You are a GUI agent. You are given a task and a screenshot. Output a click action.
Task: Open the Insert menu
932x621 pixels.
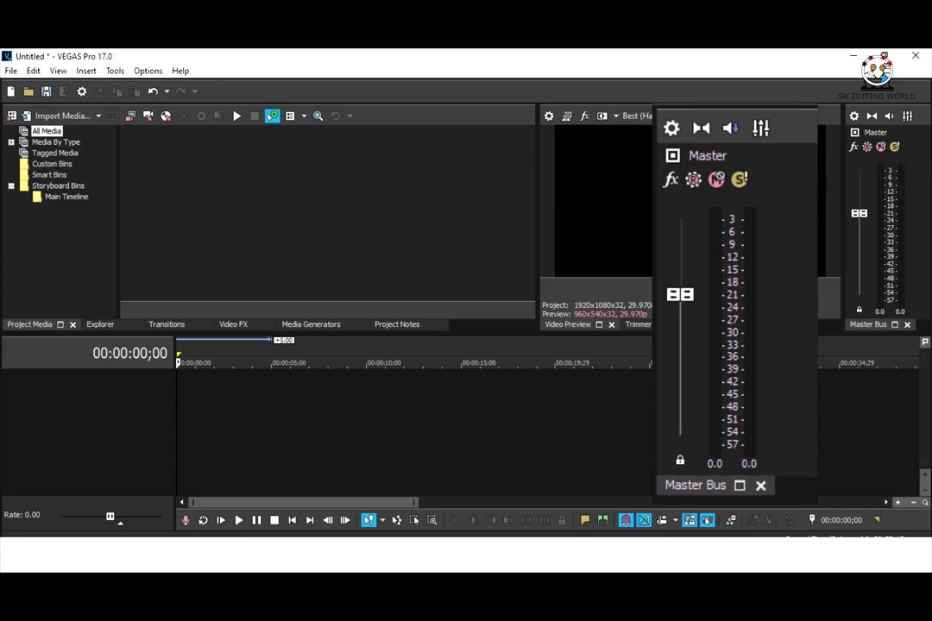tap(86, 71)
